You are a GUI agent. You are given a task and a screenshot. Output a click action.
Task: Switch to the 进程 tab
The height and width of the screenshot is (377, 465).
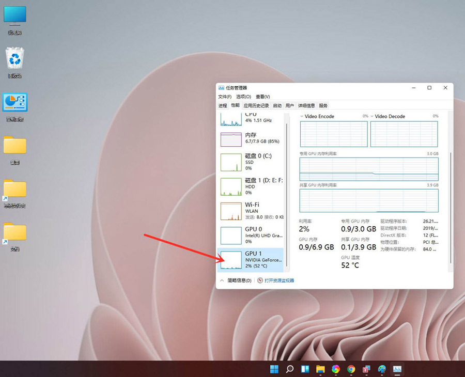pyautogui.click(x=223, y=105)
